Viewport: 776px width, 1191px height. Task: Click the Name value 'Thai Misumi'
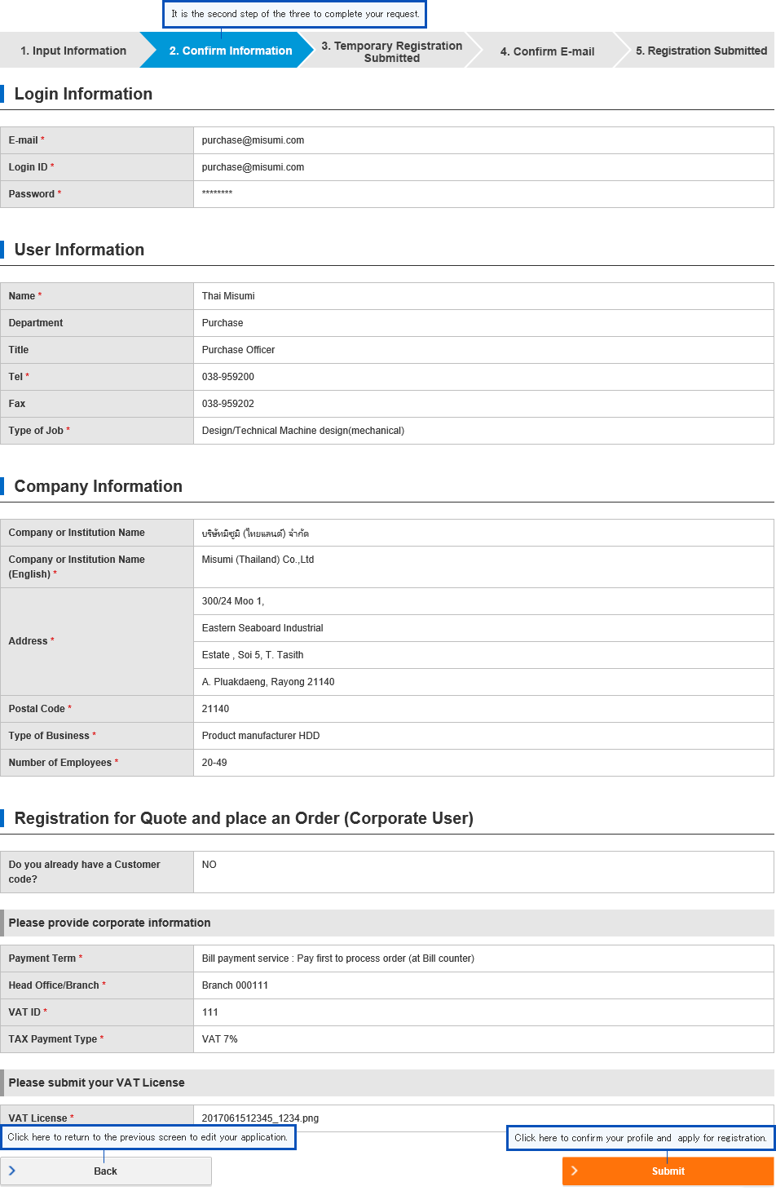[228, 296]
